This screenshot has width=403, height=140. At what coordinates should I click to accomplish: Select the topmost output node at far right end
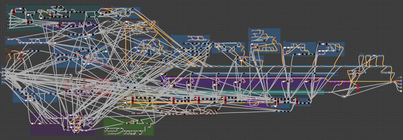[x=401, y=78]
